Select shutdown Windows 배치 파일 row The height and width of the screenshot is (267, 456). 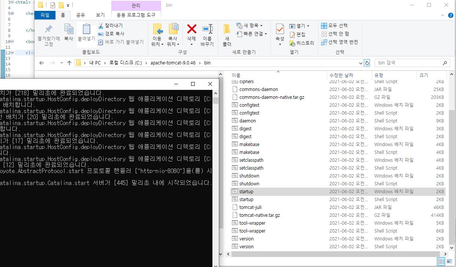click(337, 176)
